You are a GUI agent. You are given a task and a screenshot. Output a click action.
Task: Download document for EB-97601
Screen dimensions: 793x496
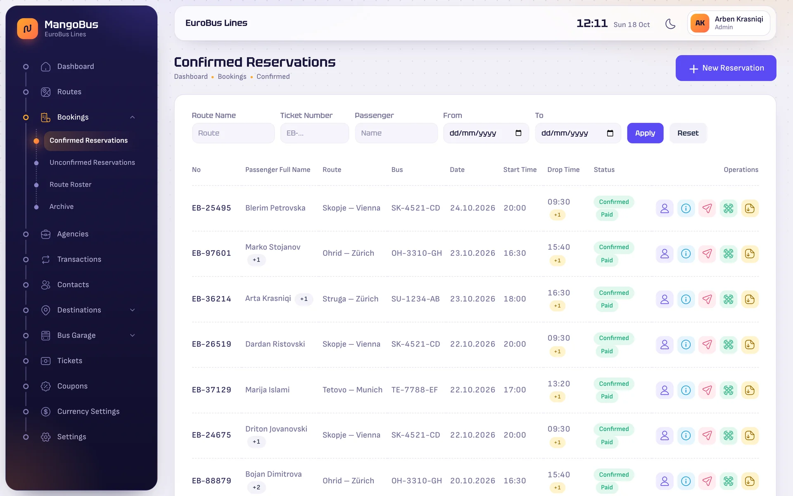click(750, 254)
